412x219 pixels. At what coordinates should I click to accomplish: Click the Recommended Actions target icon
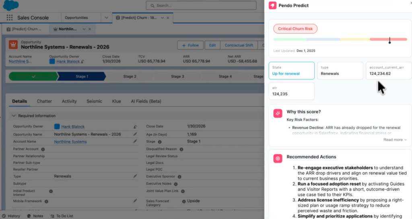click(x=278, y=158)
